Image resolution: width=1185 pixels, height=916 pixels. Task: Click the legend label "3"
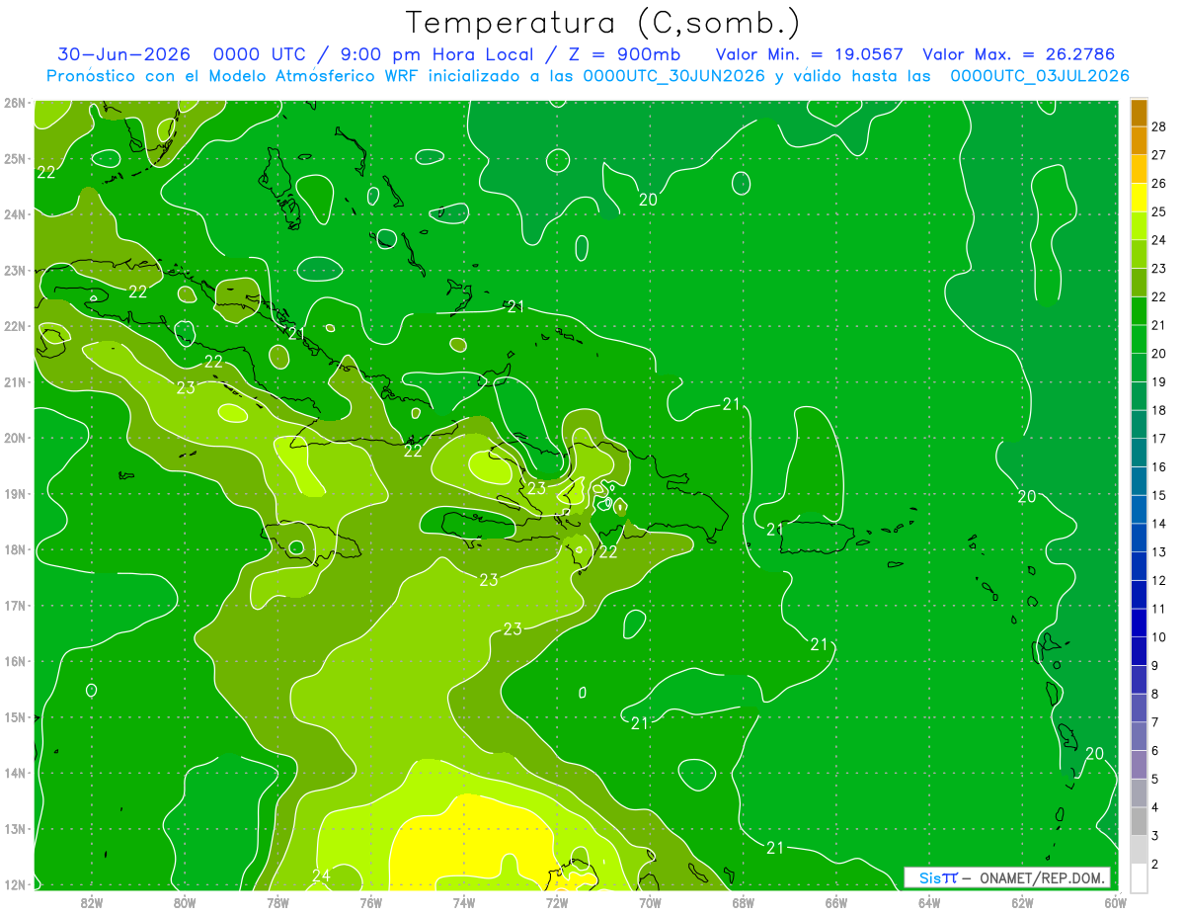click(1155, 836)
